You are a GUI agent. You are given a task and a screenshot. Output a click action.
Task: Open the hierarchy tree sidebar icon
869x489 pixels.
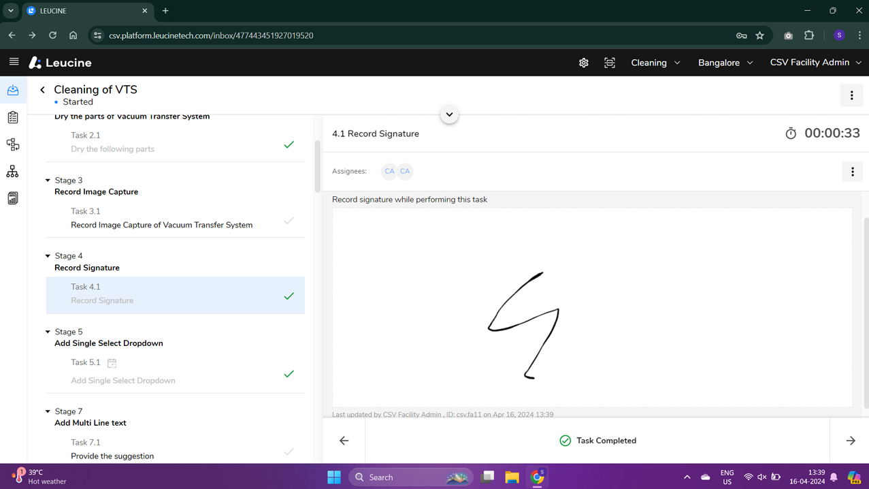click(x=13, y=172)
